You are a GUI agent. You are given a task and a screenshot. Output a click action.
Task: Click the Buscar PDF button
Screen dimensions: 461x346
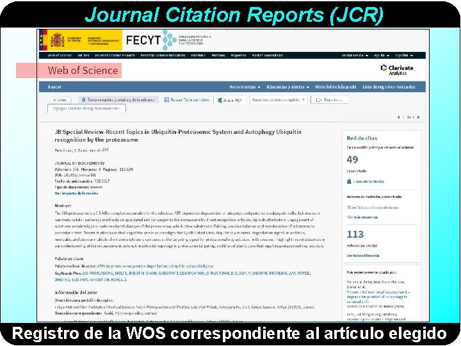pyautogui.click(x=230, y=100)
